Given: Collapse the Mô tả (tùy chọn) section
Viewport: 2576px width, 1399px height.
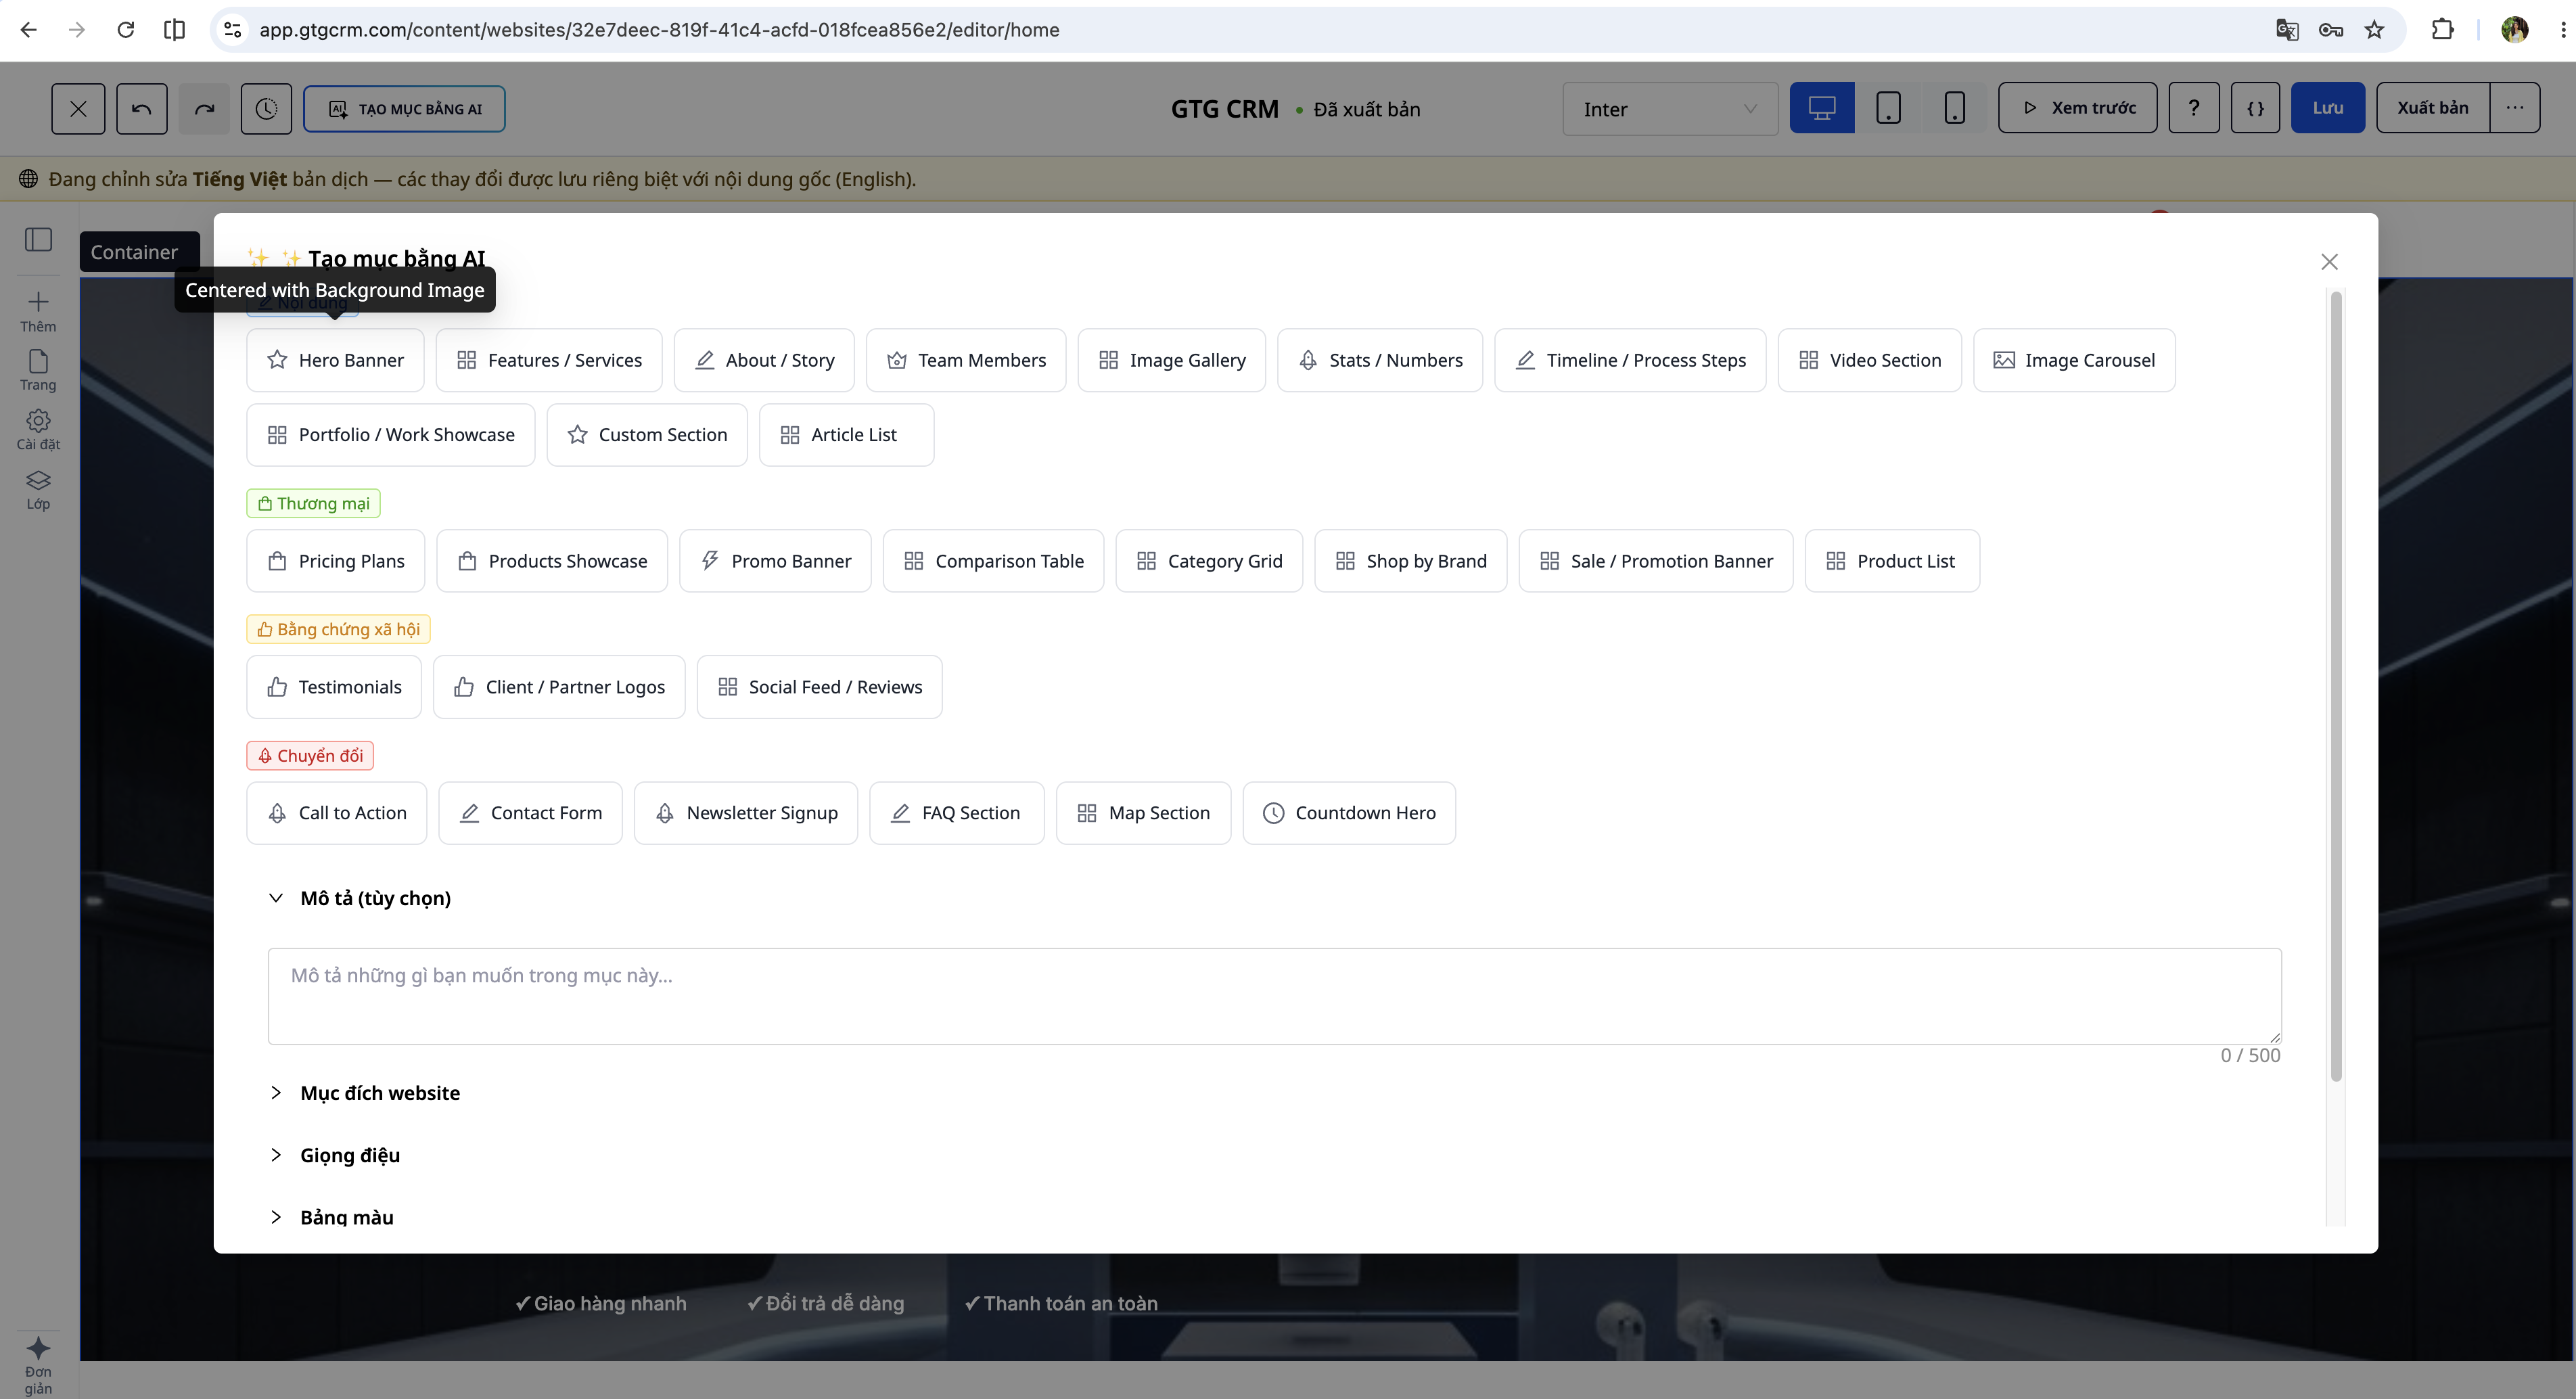Looking at the screenshot, I should coord(360,898).
